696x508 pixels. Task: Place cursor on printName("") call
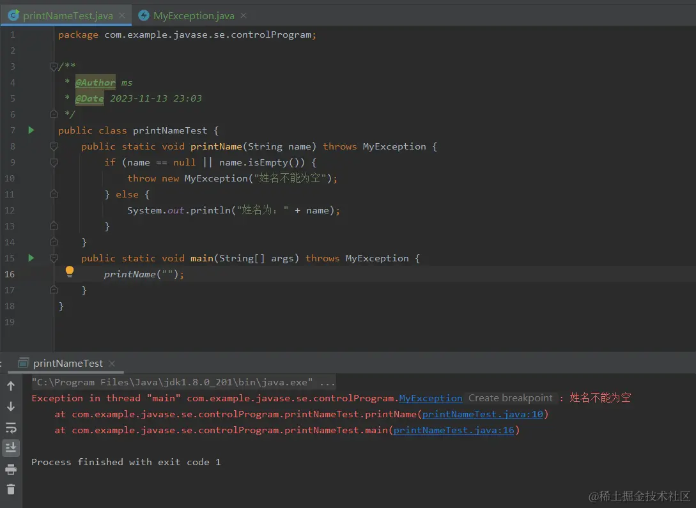143,274
